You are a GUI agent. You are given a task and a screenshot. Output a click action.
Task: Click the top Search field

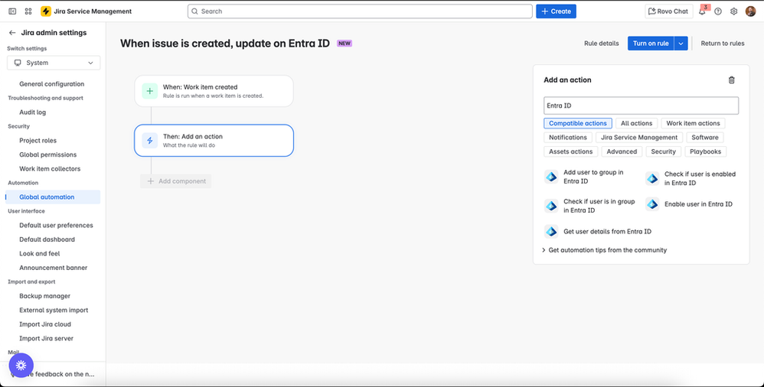pyautogui.click(x=360, y=11)
